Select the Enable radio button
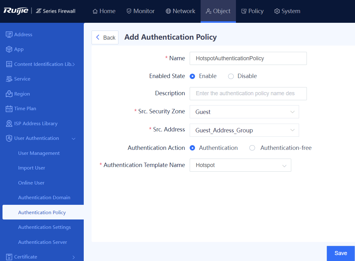355x261 pixels. (x=192, y=76)
